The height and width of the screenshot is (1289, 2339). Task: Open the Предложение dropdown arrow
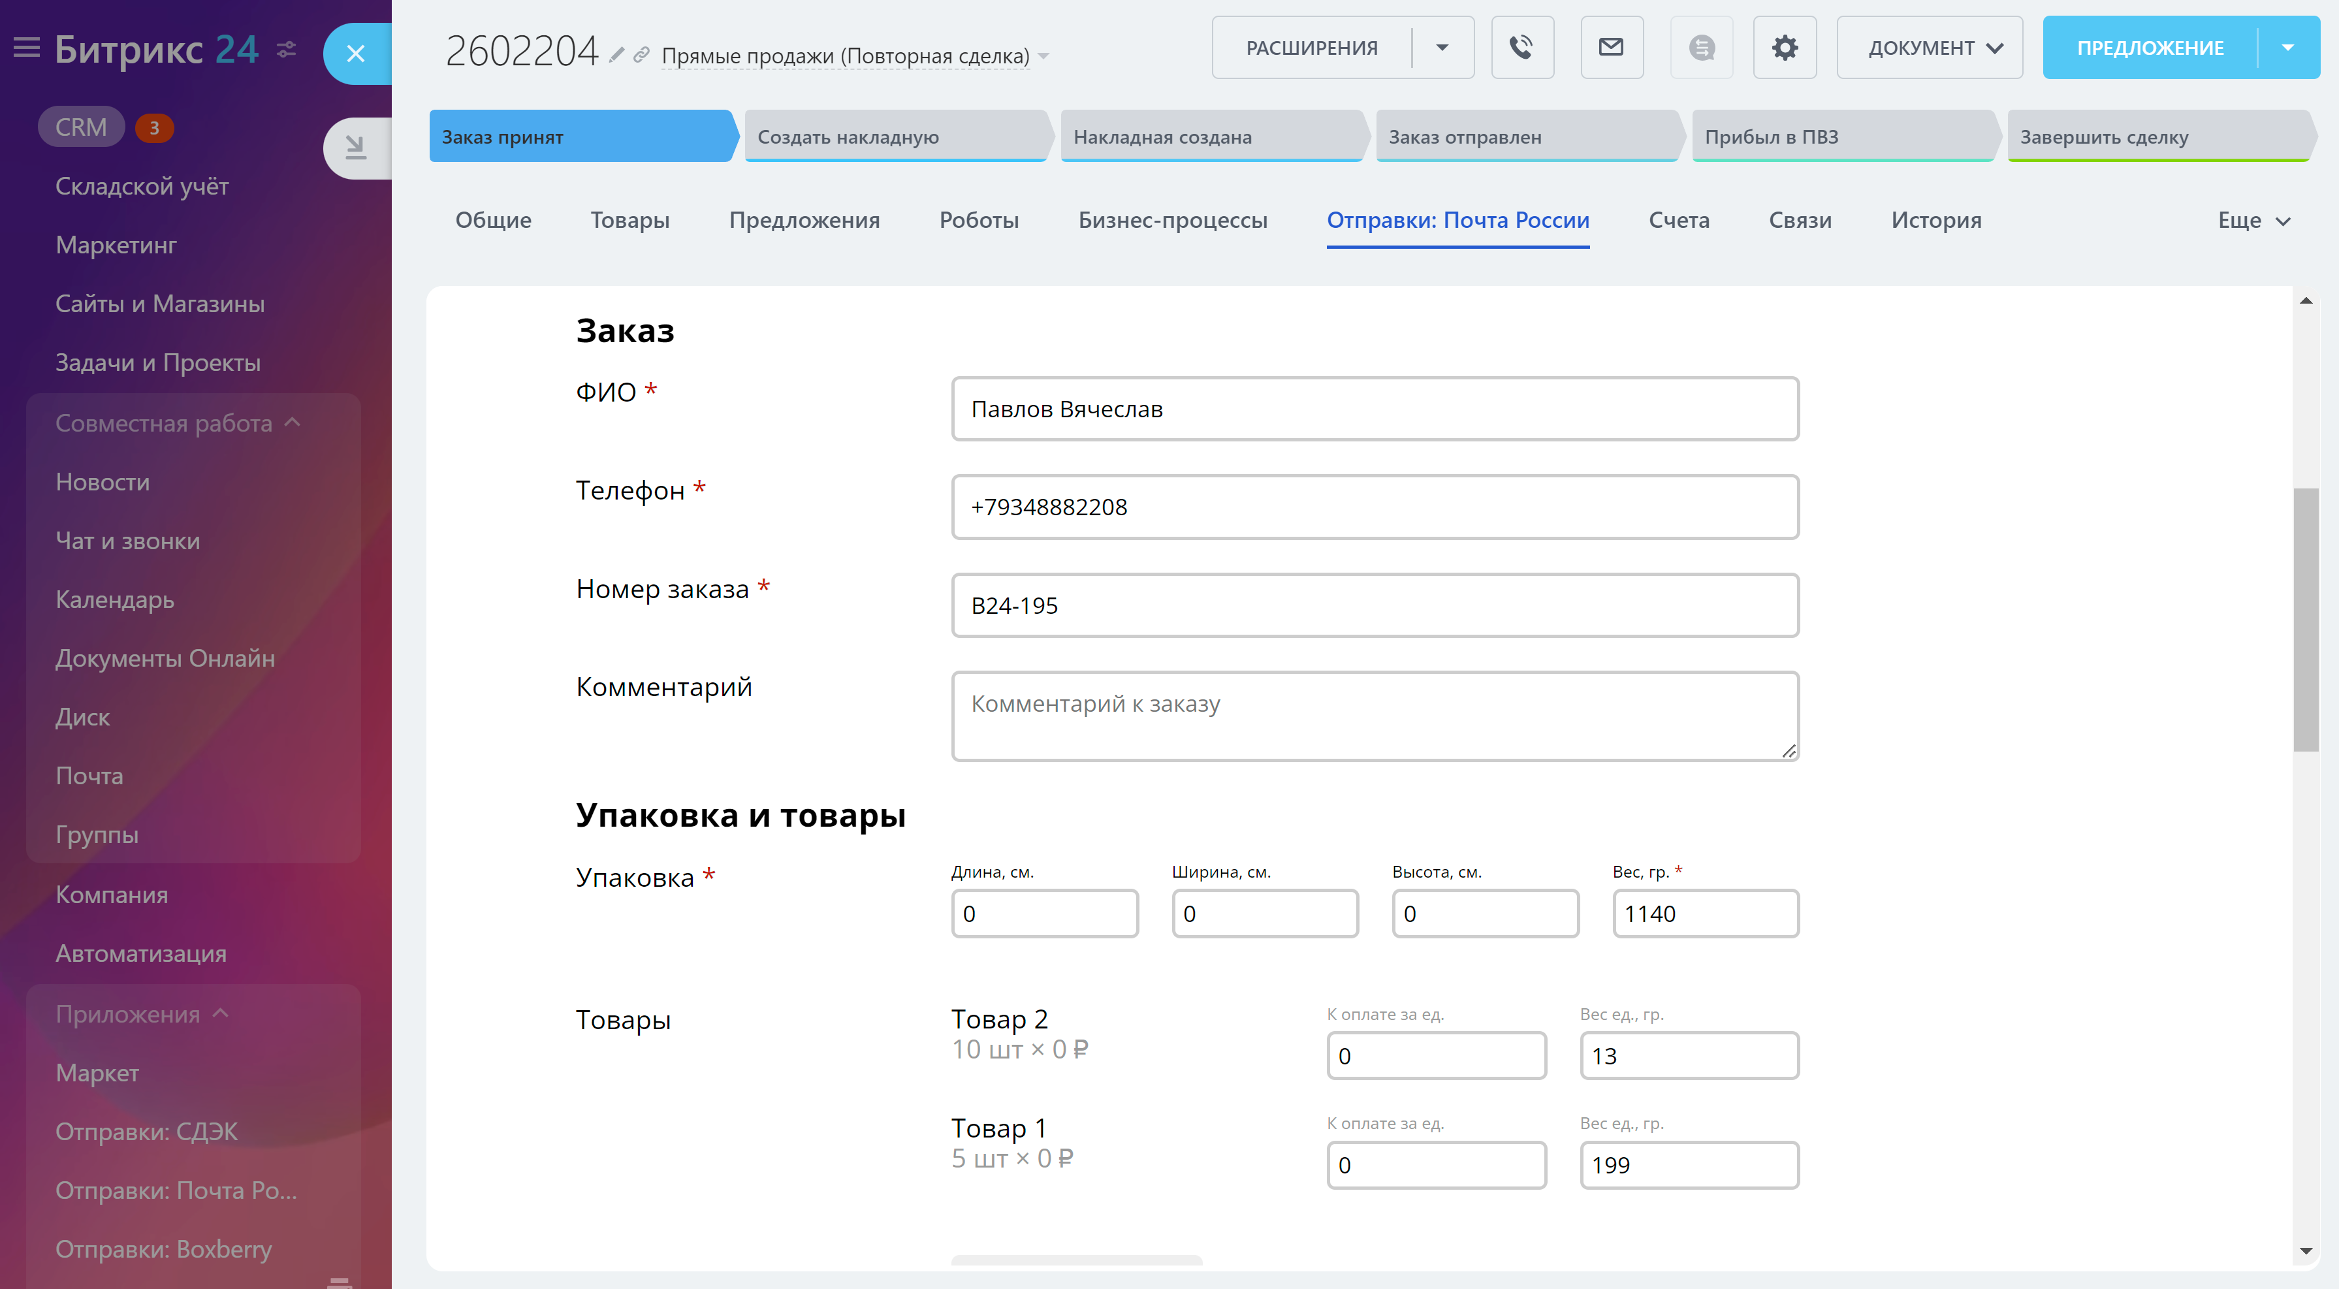(x=2288, y=47)
